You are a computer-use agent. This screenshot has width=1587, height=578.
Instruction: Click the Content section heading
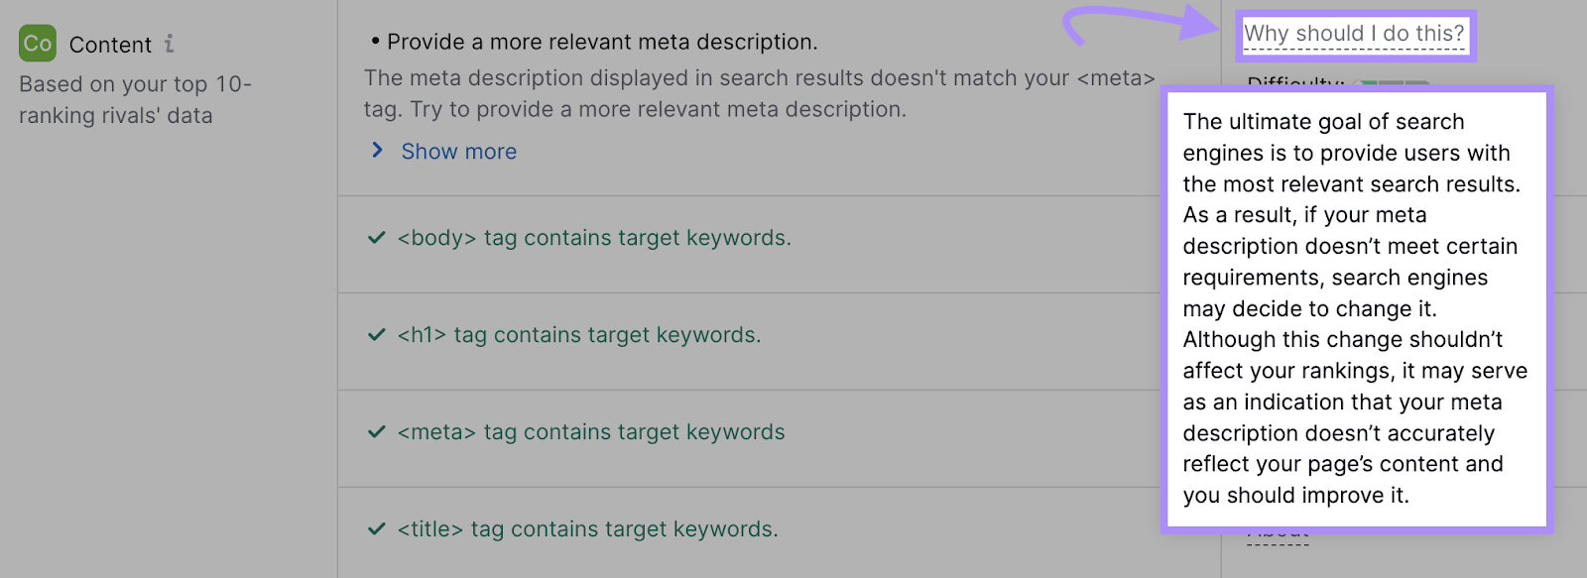point(110,45)
